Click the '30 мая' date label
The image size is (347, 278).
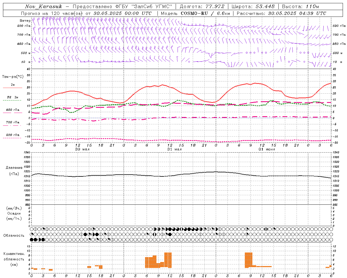click(82, 149)
